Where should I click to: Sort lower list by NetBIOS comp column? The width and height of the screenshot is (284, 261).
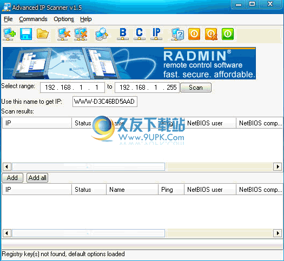pyautogui.click(x=259, y=190)
